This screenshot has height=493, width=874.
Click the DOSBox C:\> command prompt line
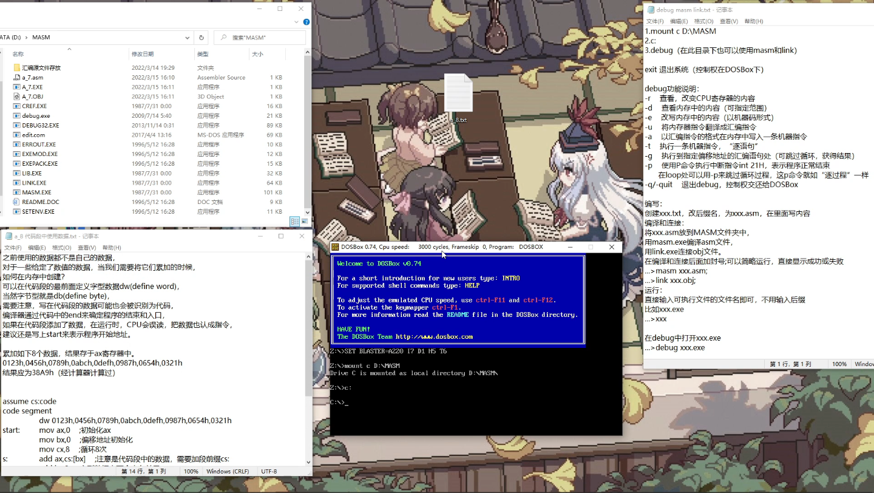[339, 402]
